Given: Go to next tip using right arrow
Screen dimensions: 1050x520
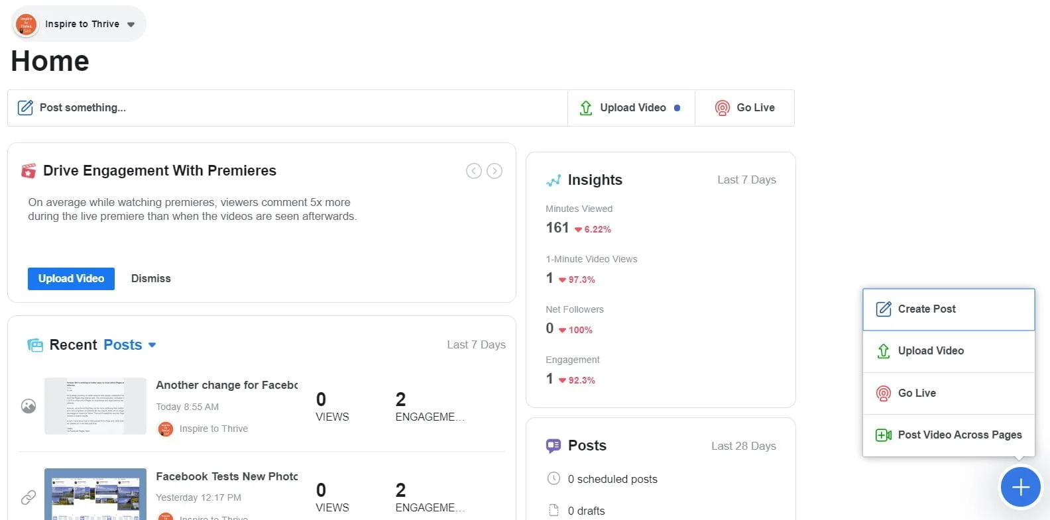Looking at the screenshot, I should click(495, 171).
